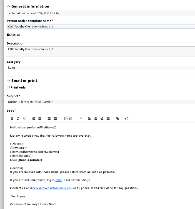Expand the Record last updated details
This screenshot has height=209, width=195.
click(x=34, y=13)
